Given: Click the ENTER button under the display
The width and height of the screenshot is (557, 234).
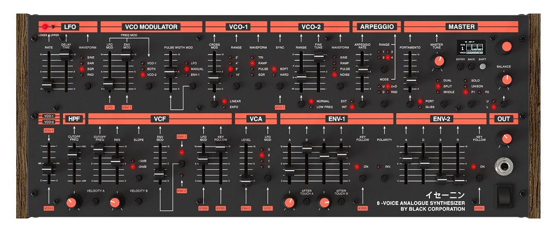Looking at the screenshot, I should pyautogui.click(x=461, y=66).
